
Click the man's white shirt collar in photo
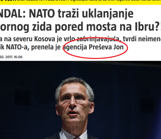point(74,134)
